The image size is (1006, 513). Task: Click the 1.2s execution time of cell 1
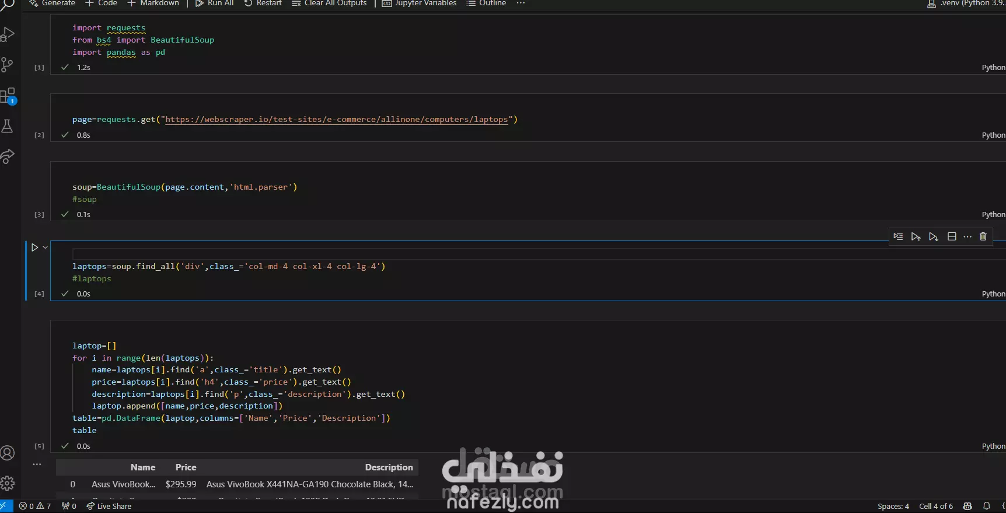pos(83,68)
